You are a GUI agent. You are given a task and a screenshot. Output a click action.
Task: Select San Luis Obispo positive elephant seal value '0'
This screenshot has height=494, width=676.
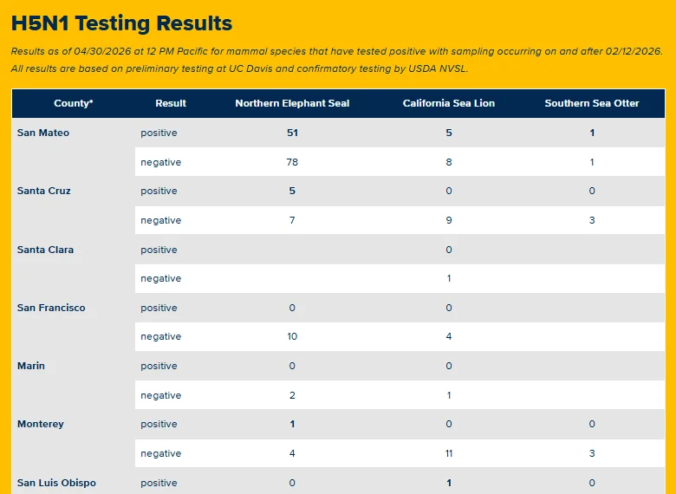pos(292,483)
